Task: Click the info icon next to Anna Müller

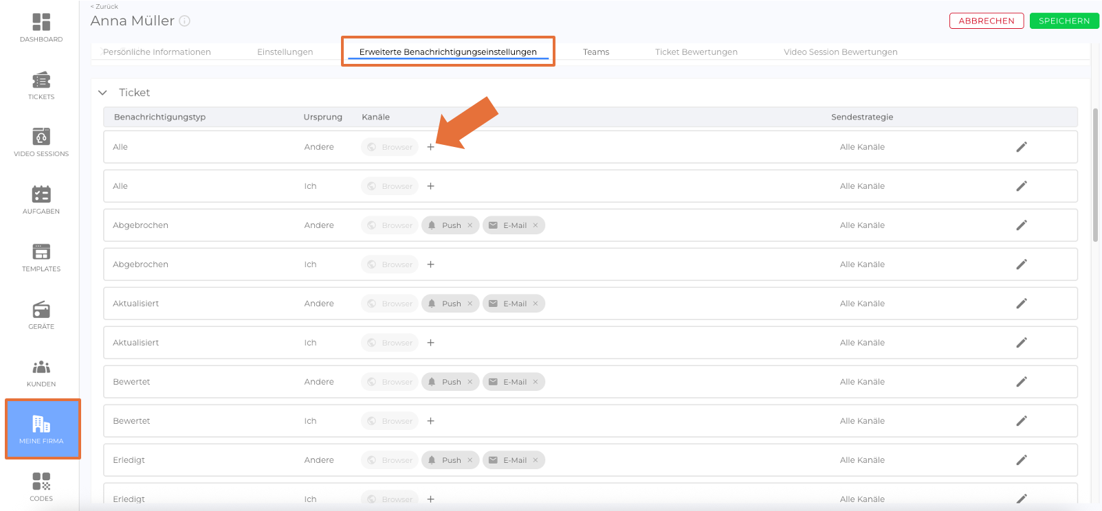Action: [185, 21]
